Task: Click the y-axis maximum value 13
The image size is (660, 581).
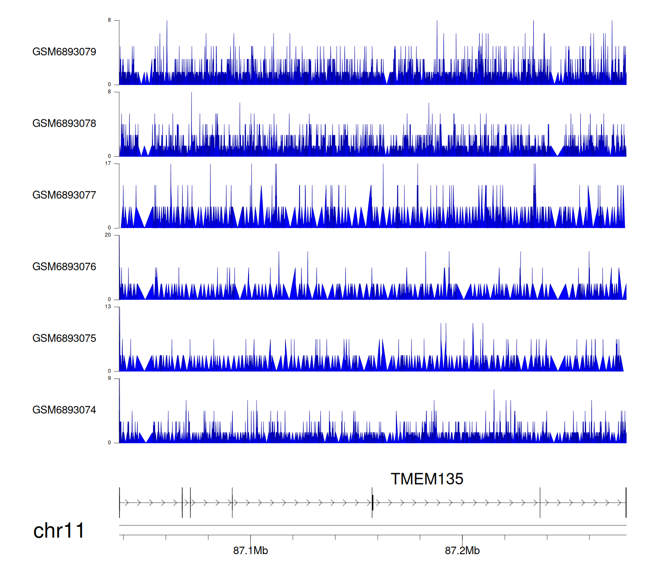Action: pos(108,307)
